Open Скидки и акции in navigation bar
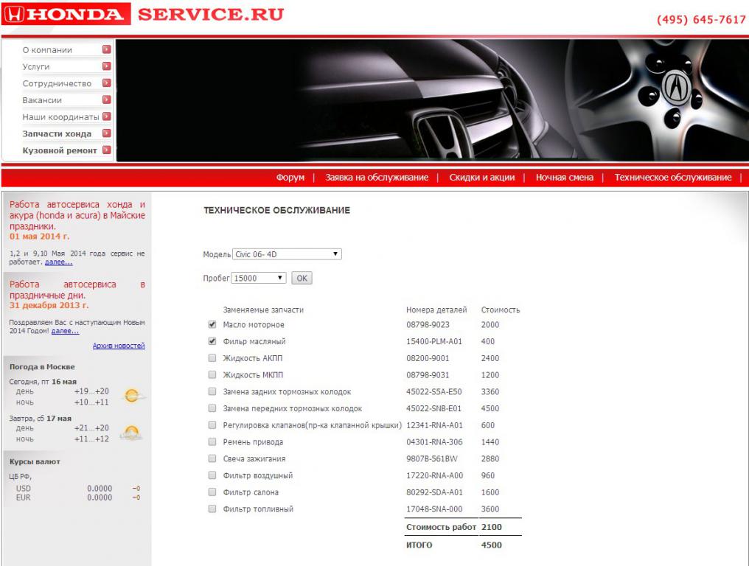 (x=482, y=177)
